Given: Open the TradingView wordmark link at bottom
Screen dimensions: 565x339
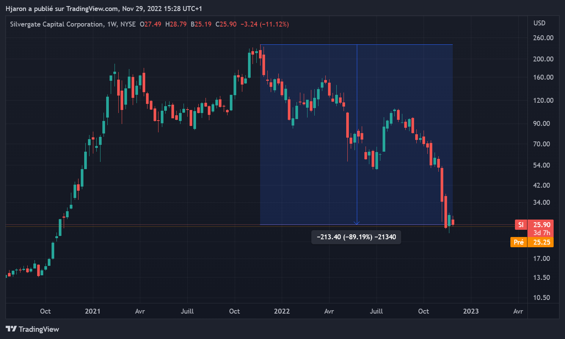Looking at the screenshot, I should coord(39,329).
